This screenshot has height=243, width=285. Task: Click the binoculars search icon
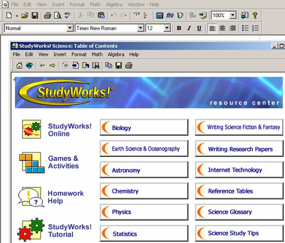click(96, 65)
